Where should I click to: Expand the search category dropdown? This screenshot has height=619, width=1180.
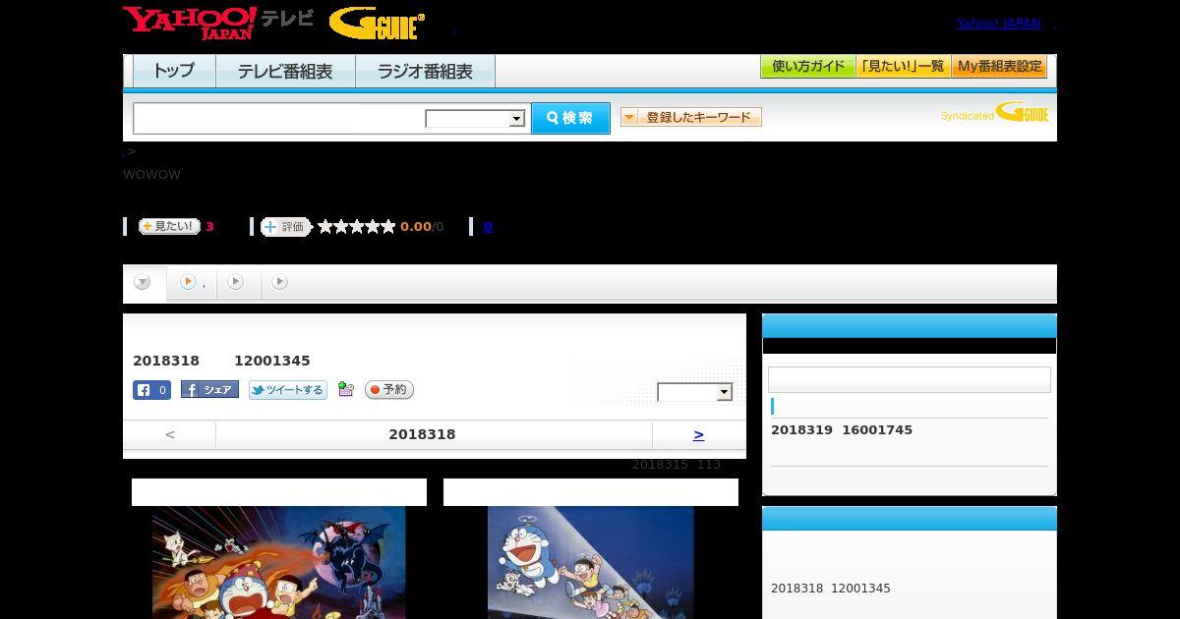pyautogui.click(x=475, y=119)
